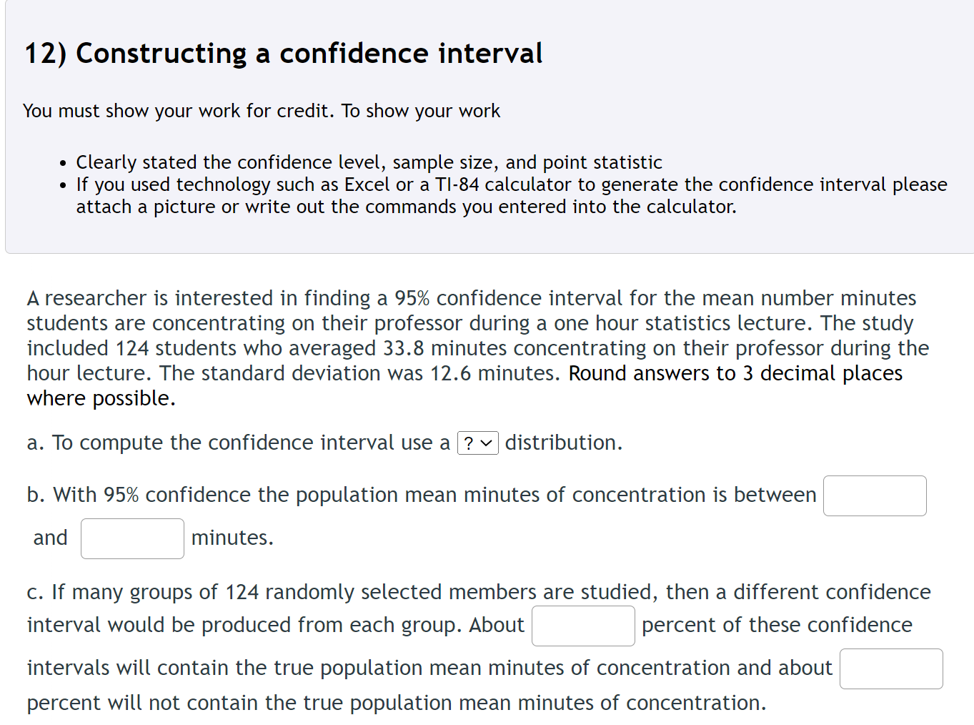Viewport: 974px width, 725px height.
Task: Click the dropdown arrow next to 'distribution'
Action: (x=486, y=443)
